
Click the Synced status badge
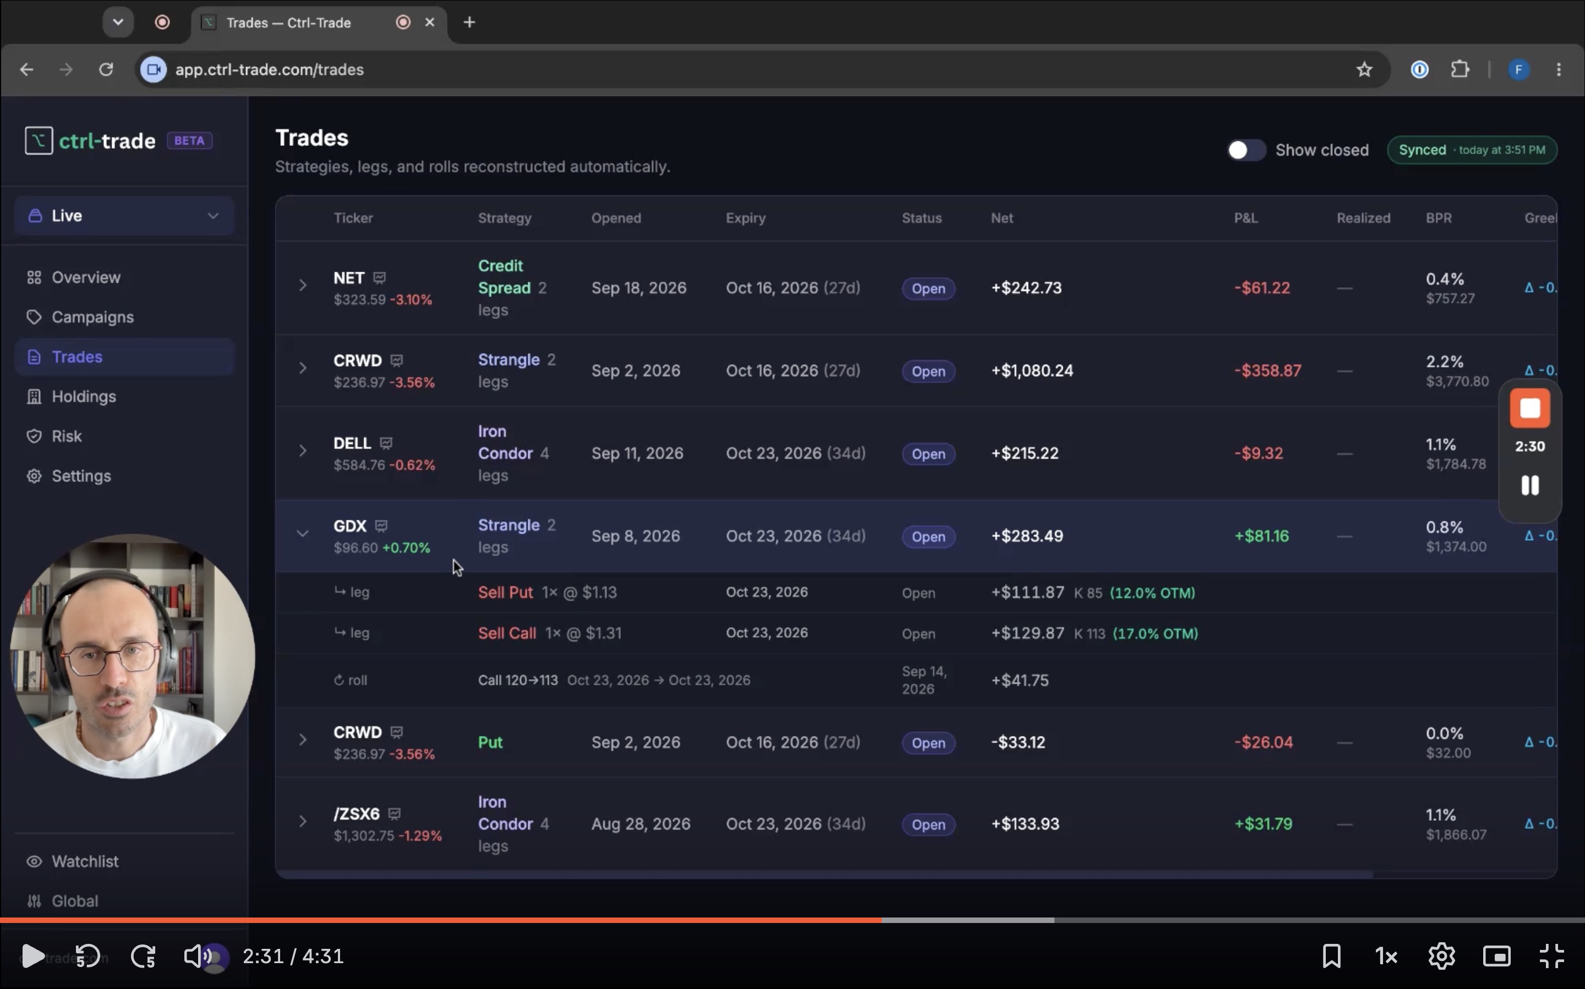[1472, 150]
